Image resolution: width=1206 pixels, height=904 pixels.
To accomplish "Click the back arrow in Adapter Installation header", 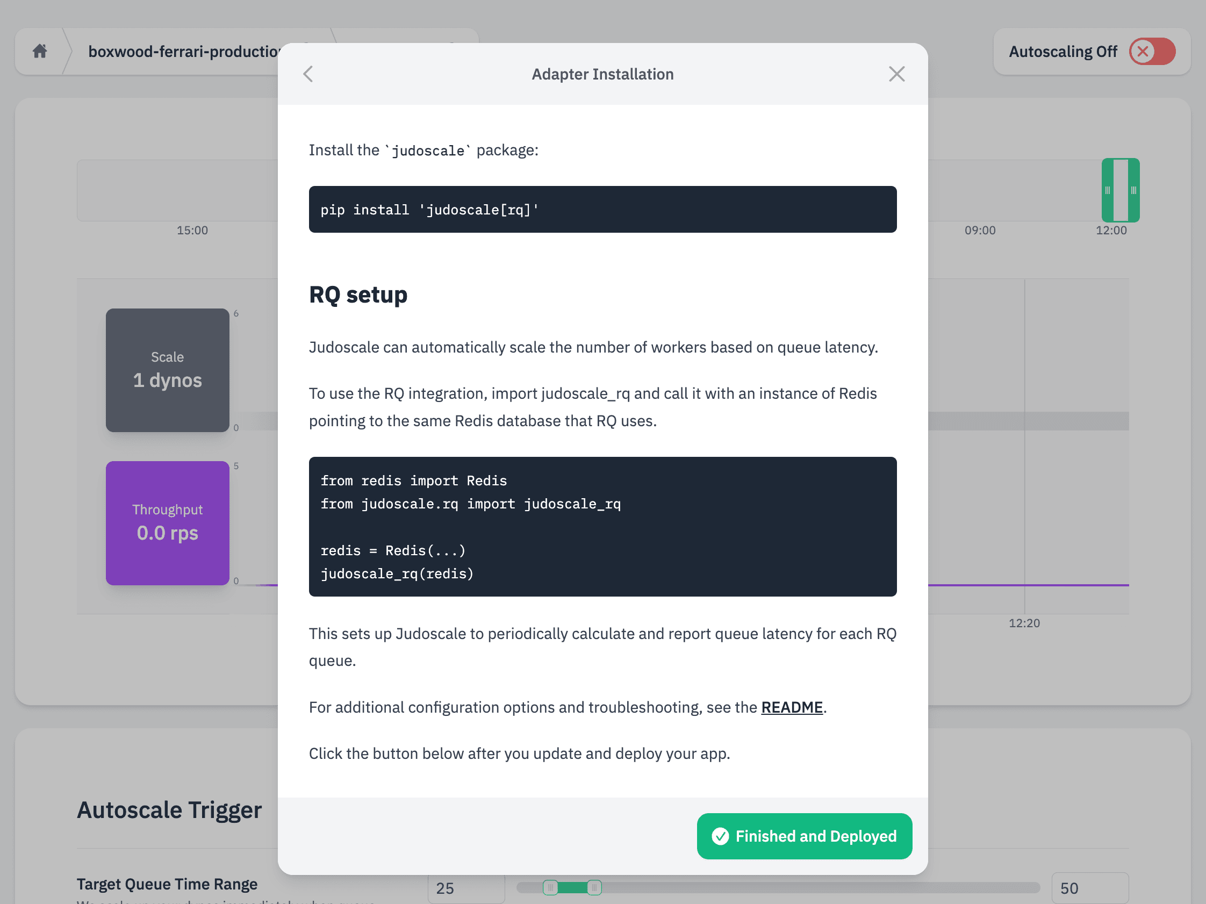I will click(308, 74).
